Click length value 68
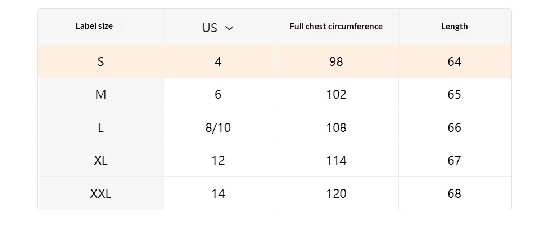The image size is (554, 234). 454,193
